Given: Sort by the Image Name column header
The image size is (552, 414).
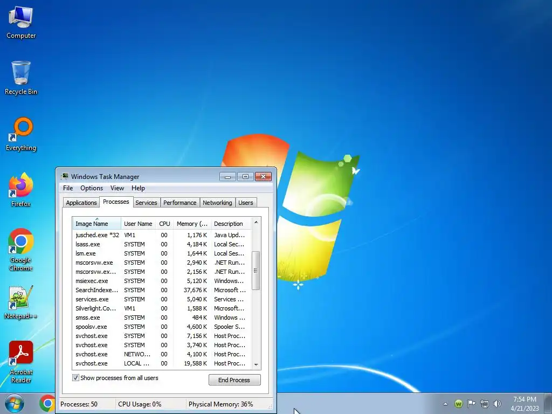Looking at the screenshot, I should (x=97, y=224).
